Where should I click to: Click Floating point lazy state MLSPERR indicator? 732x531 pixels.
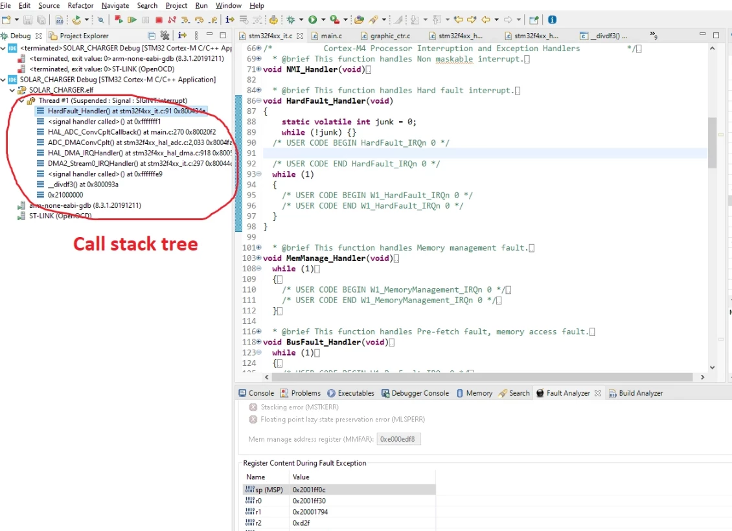pyautogui.click(x=337, y=420)
